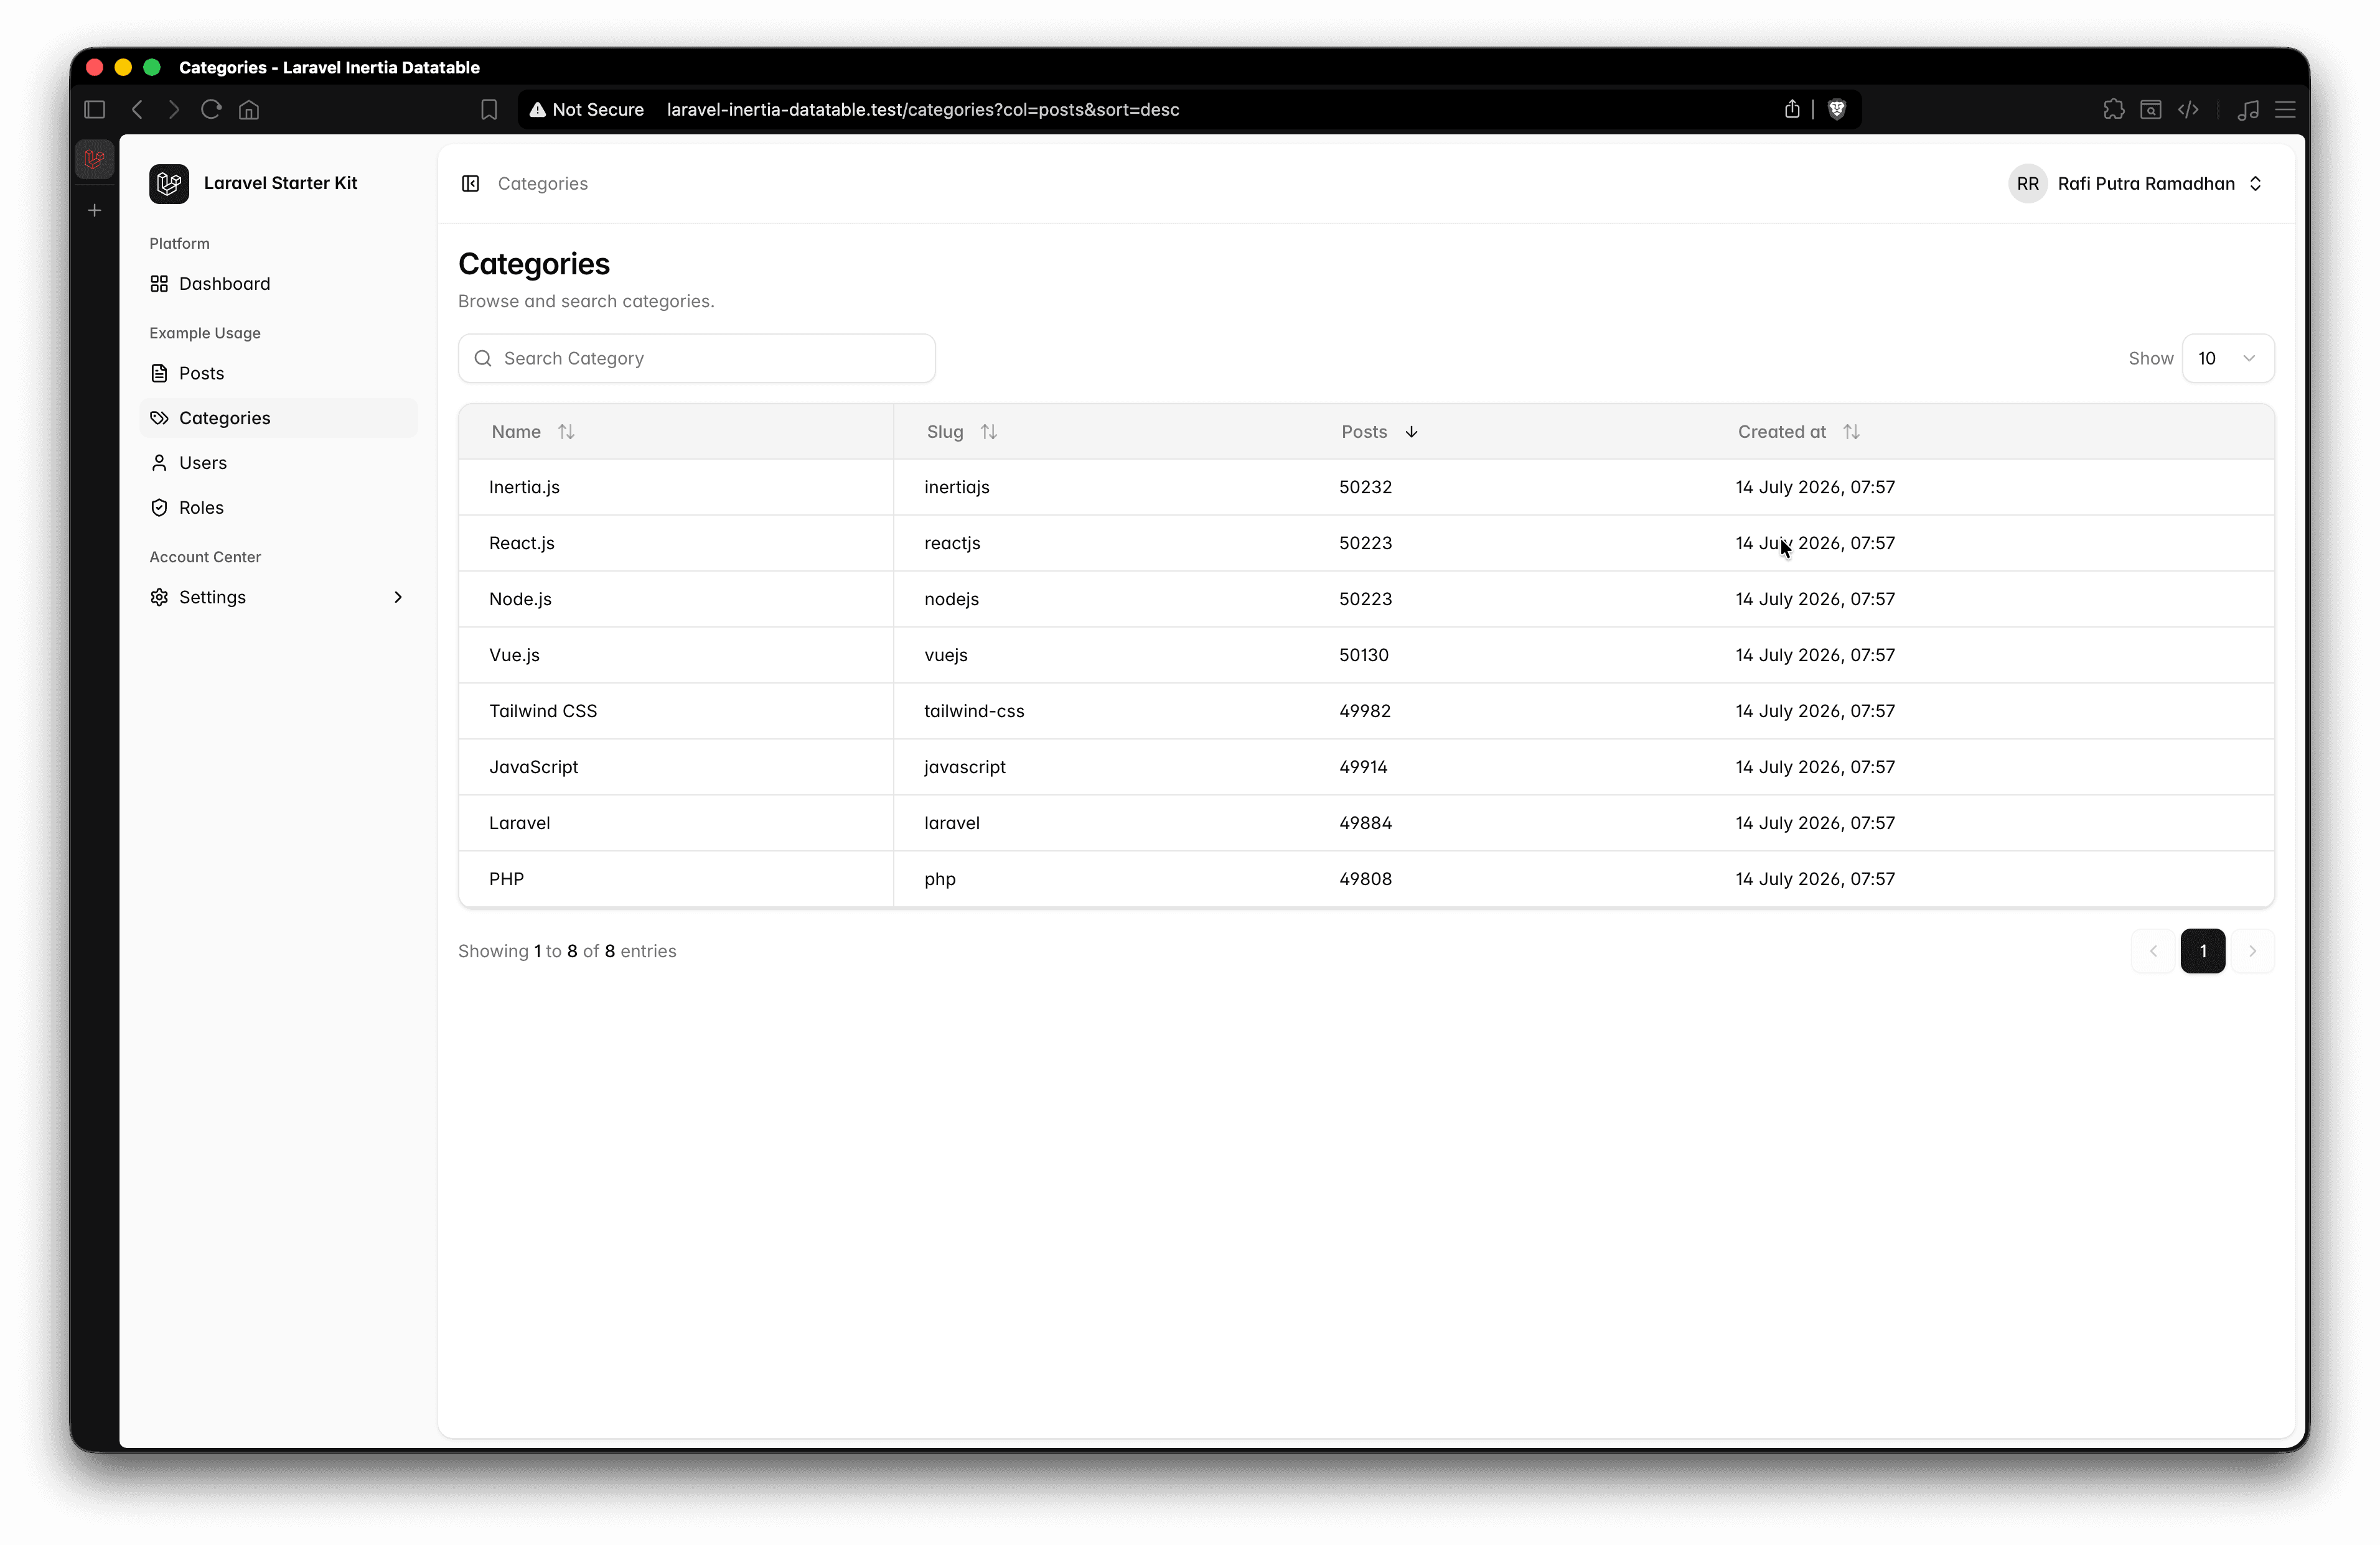Open the Brave shields lion icon

[x=1836, y=110]
